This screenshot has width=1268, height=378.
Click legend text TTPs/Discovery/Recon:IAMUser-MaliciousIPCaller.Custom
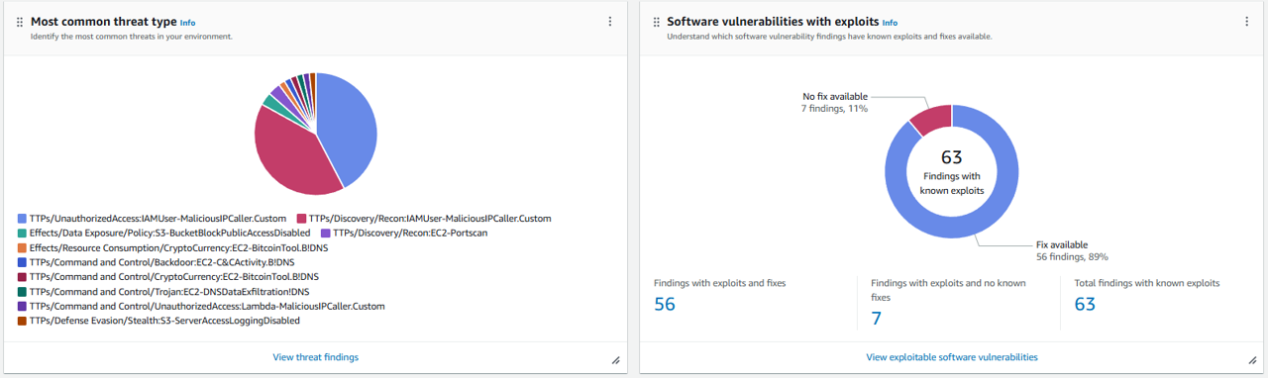[x=430, y=218]
